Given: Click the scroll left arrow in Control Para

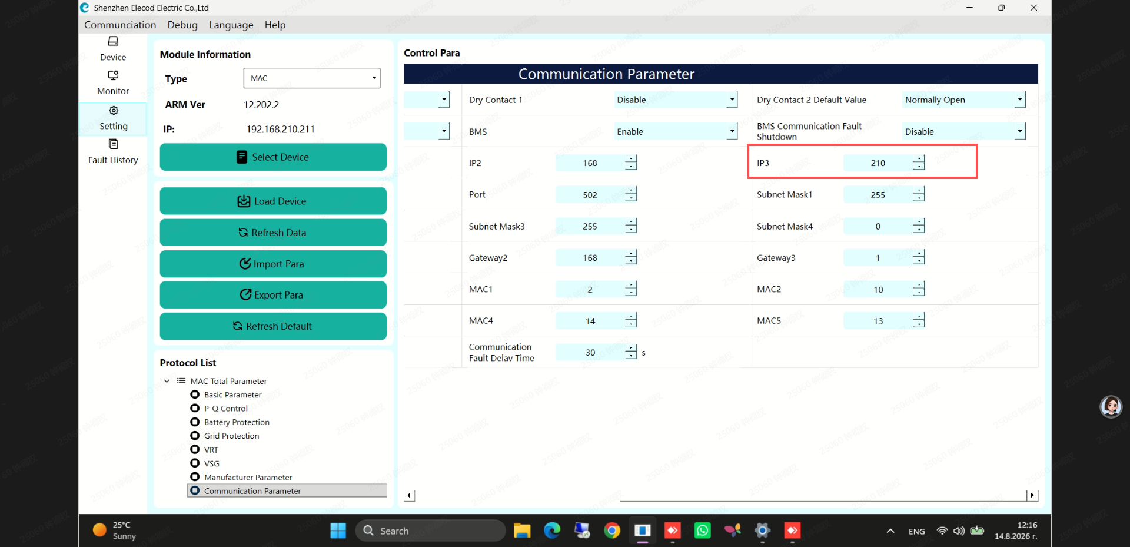Looking at the screenshot, I should [410, 496].
